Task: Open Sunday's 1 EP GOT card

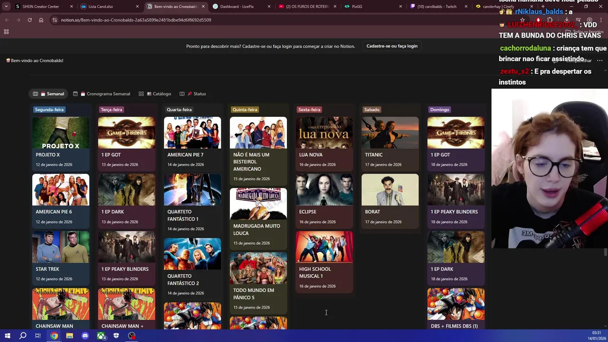Action: pyautogui.click(x=456, y=143)
